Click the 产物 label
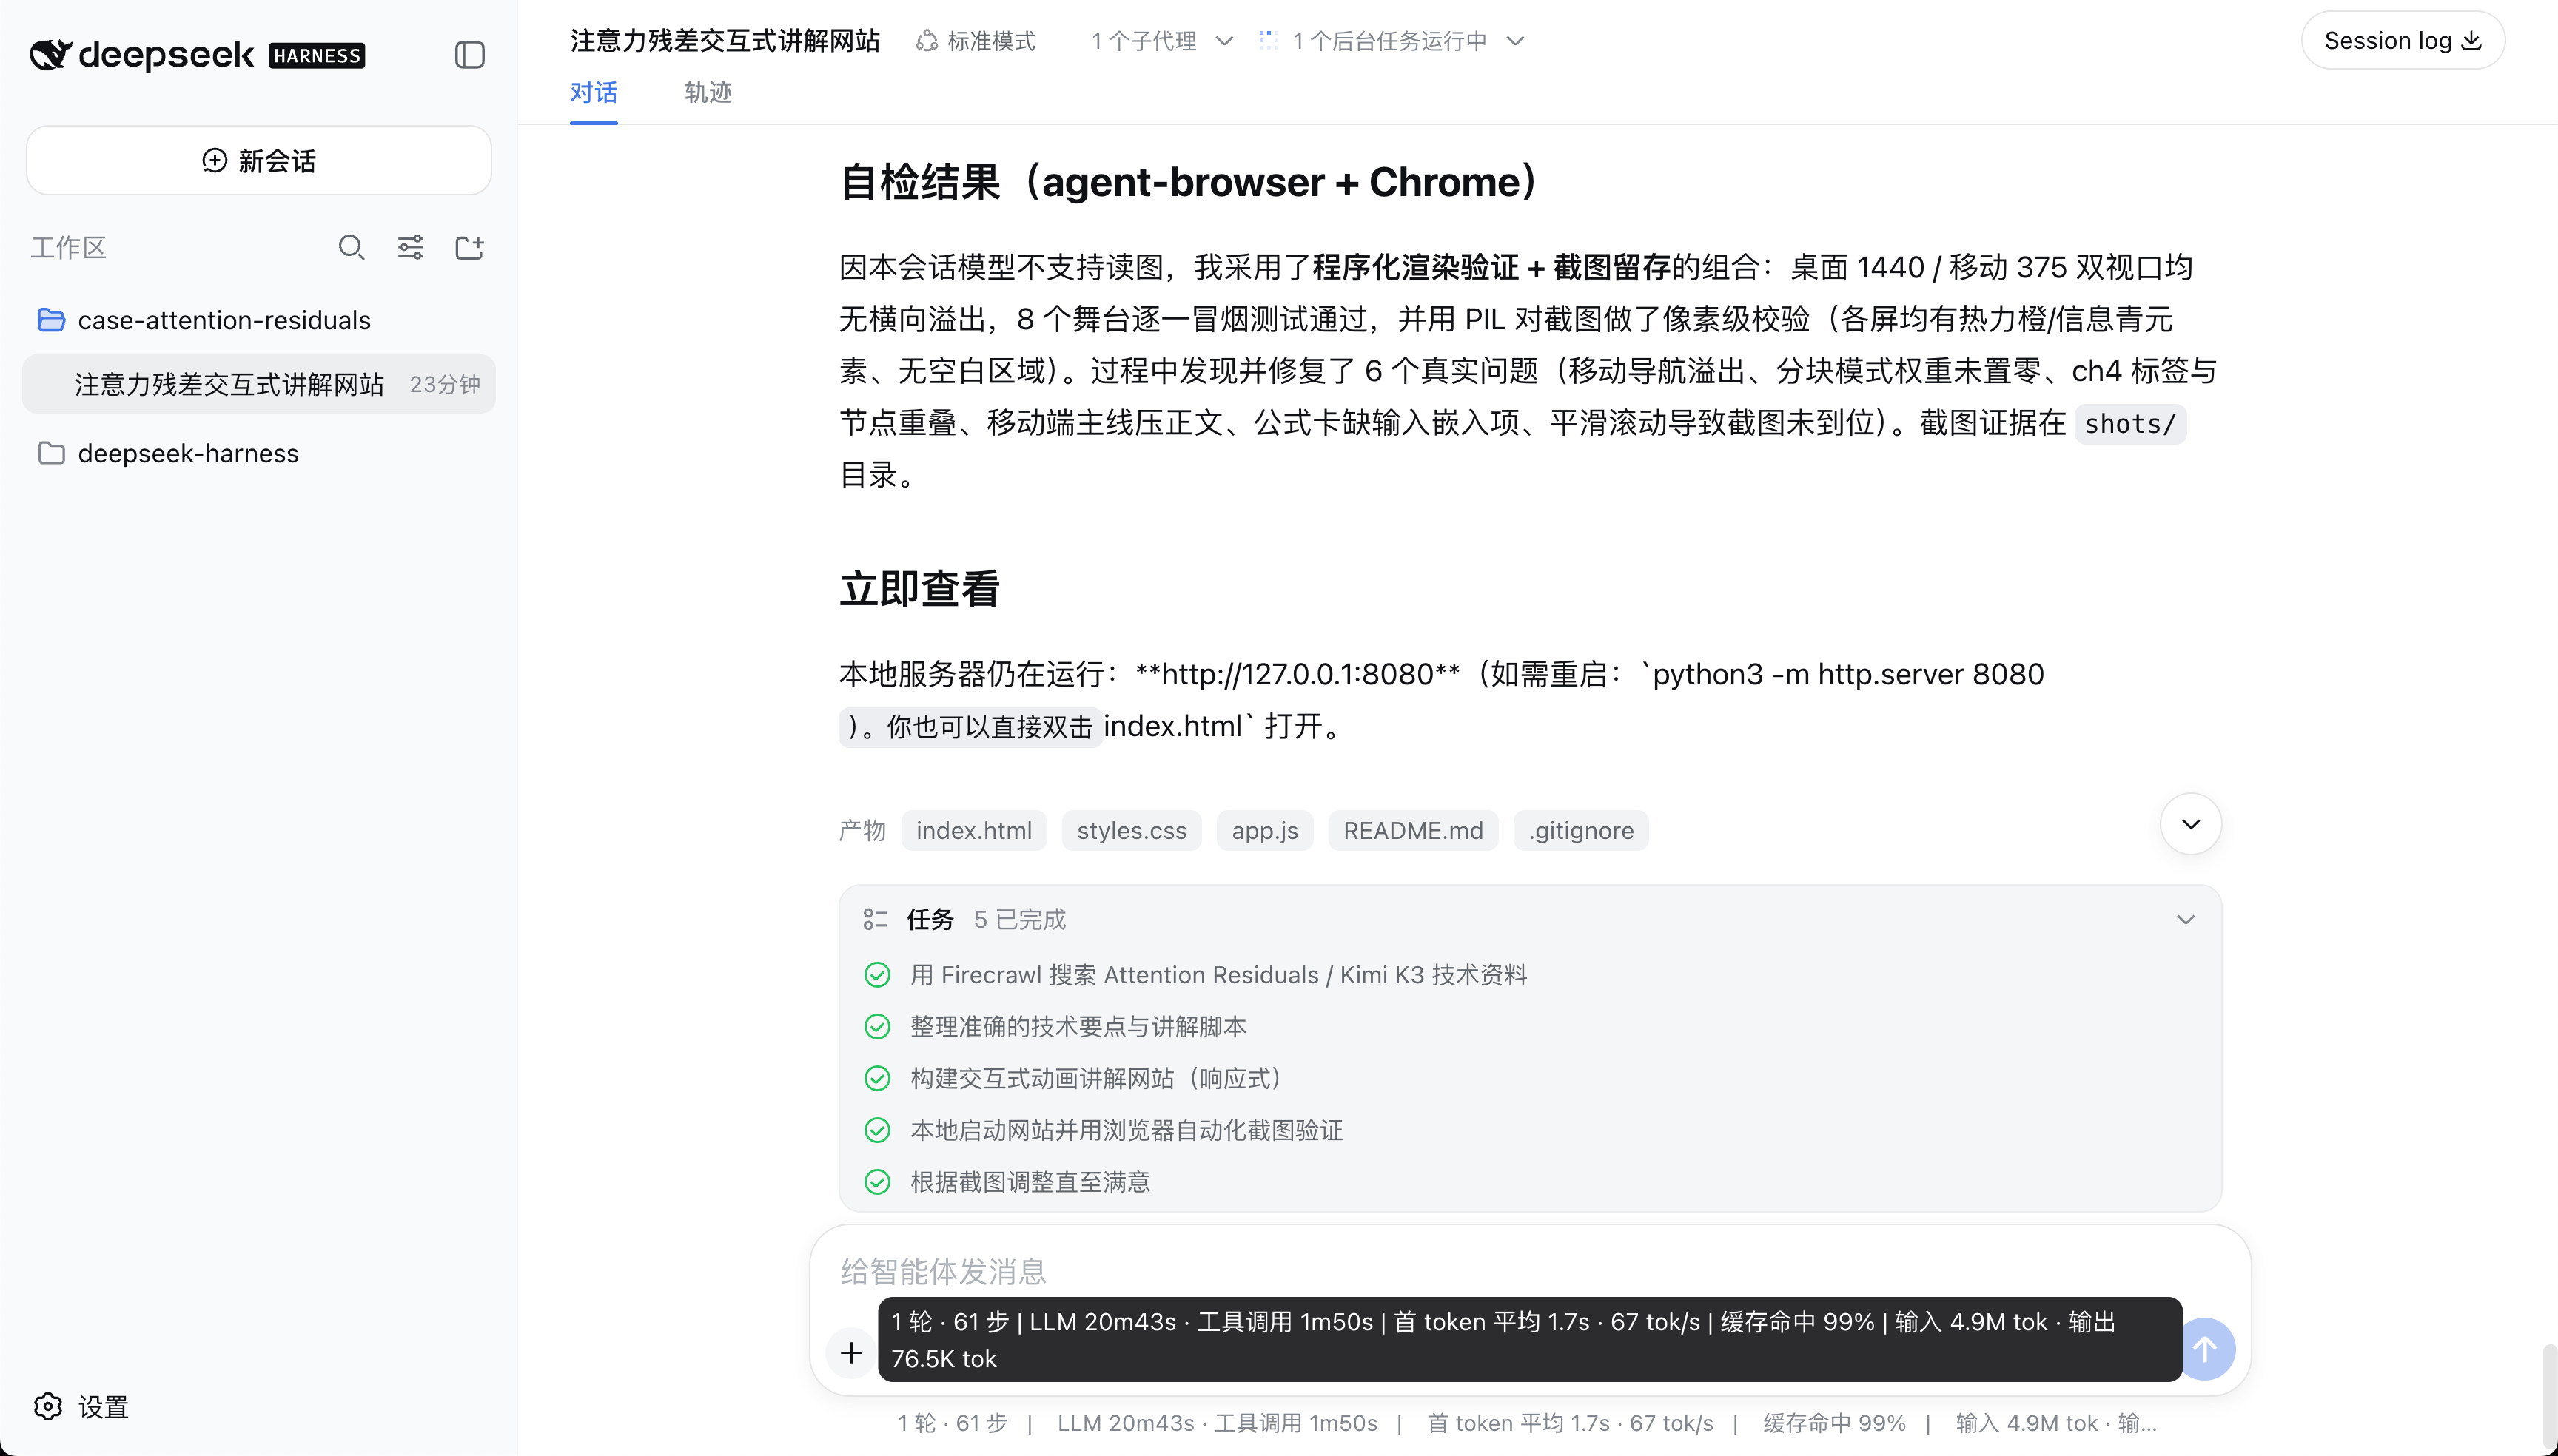2558x1456 pixels. click(862, 830)
